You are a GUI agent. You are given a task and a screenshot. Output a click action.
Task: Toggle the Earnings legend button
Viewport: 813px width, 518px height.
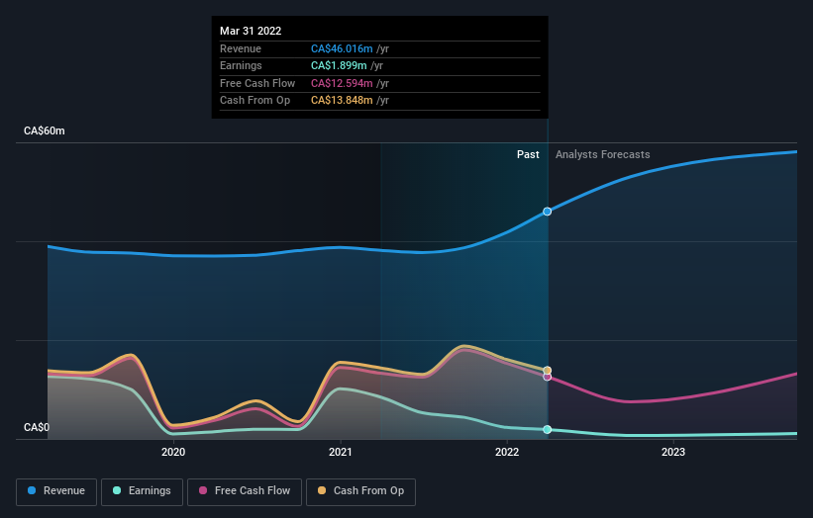pyautogui.click(x=142, y=491)
